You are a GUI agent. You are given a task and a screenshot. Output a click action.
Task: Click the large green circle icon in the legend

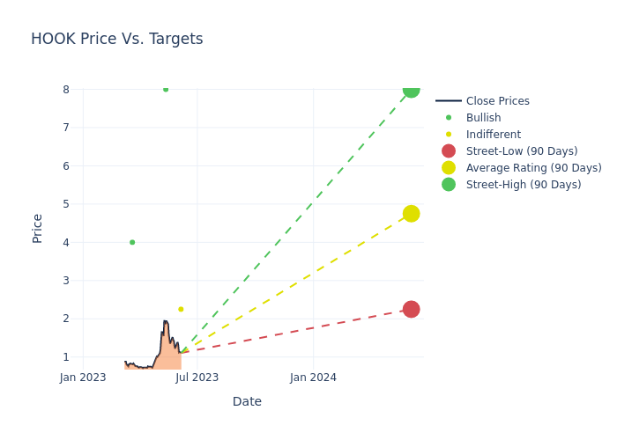click(x=449, y=185)
